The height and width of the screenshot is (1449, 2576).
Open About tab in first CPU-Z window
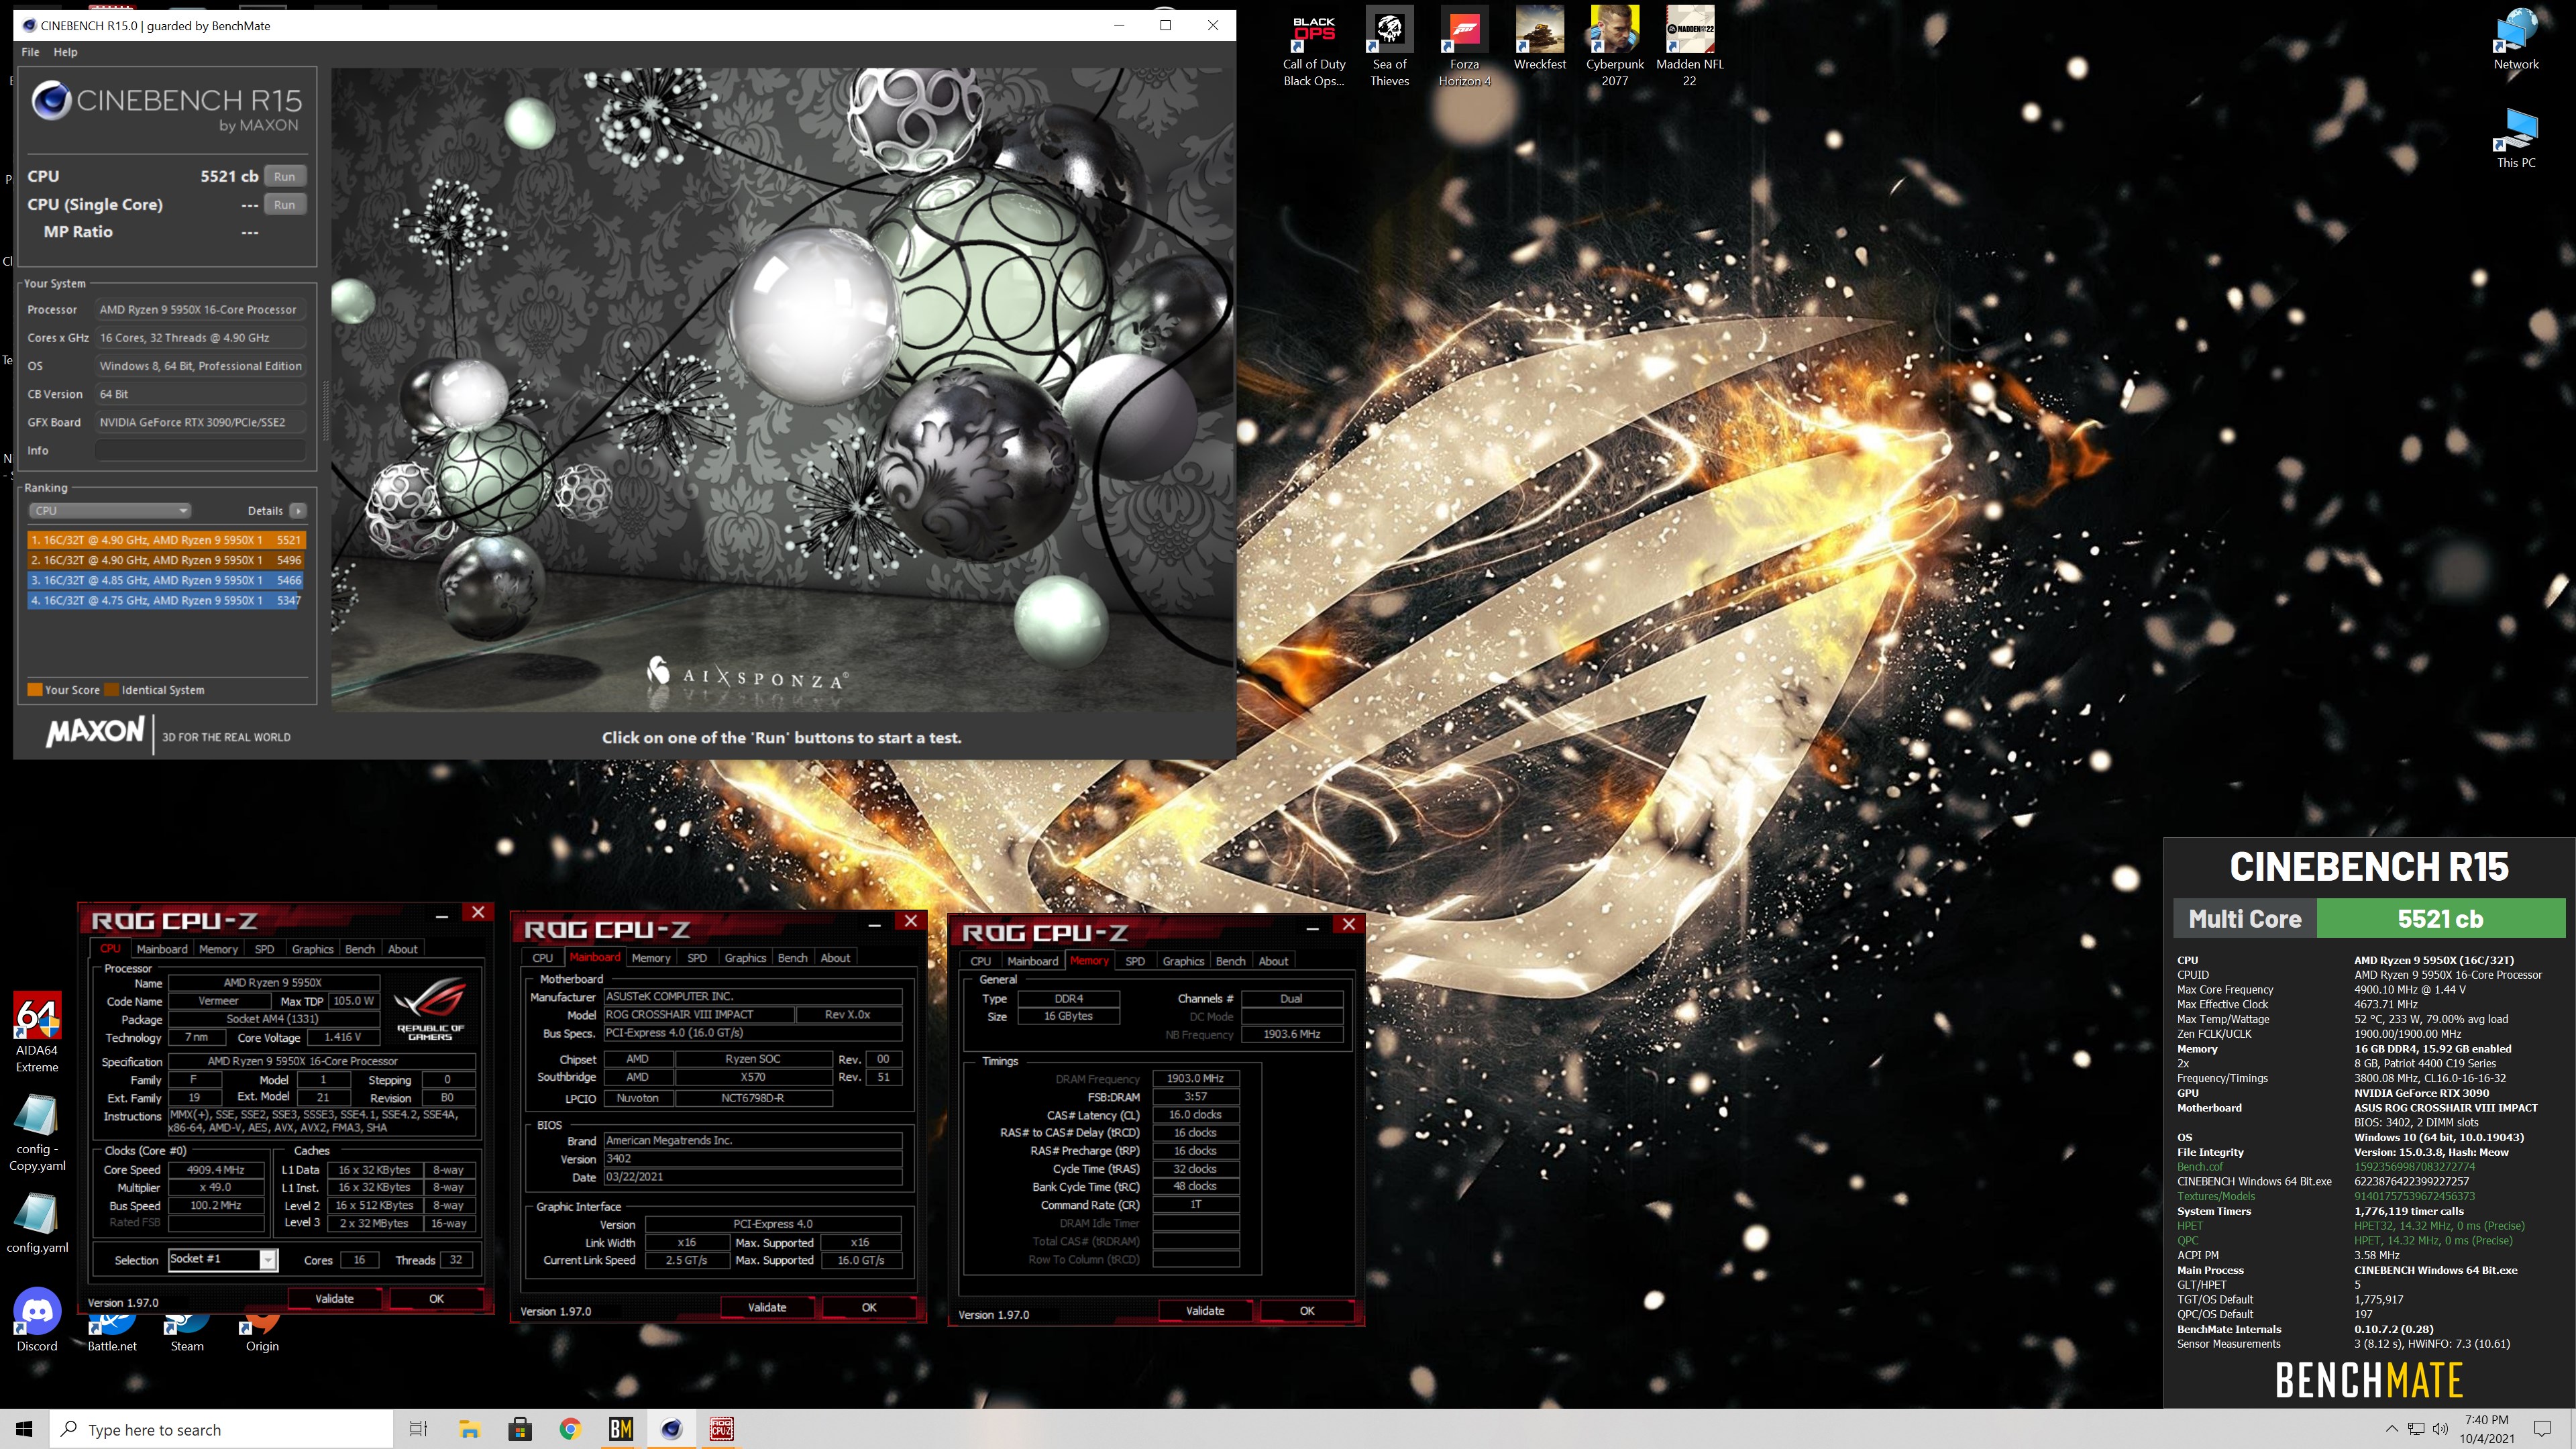[403, 949]
